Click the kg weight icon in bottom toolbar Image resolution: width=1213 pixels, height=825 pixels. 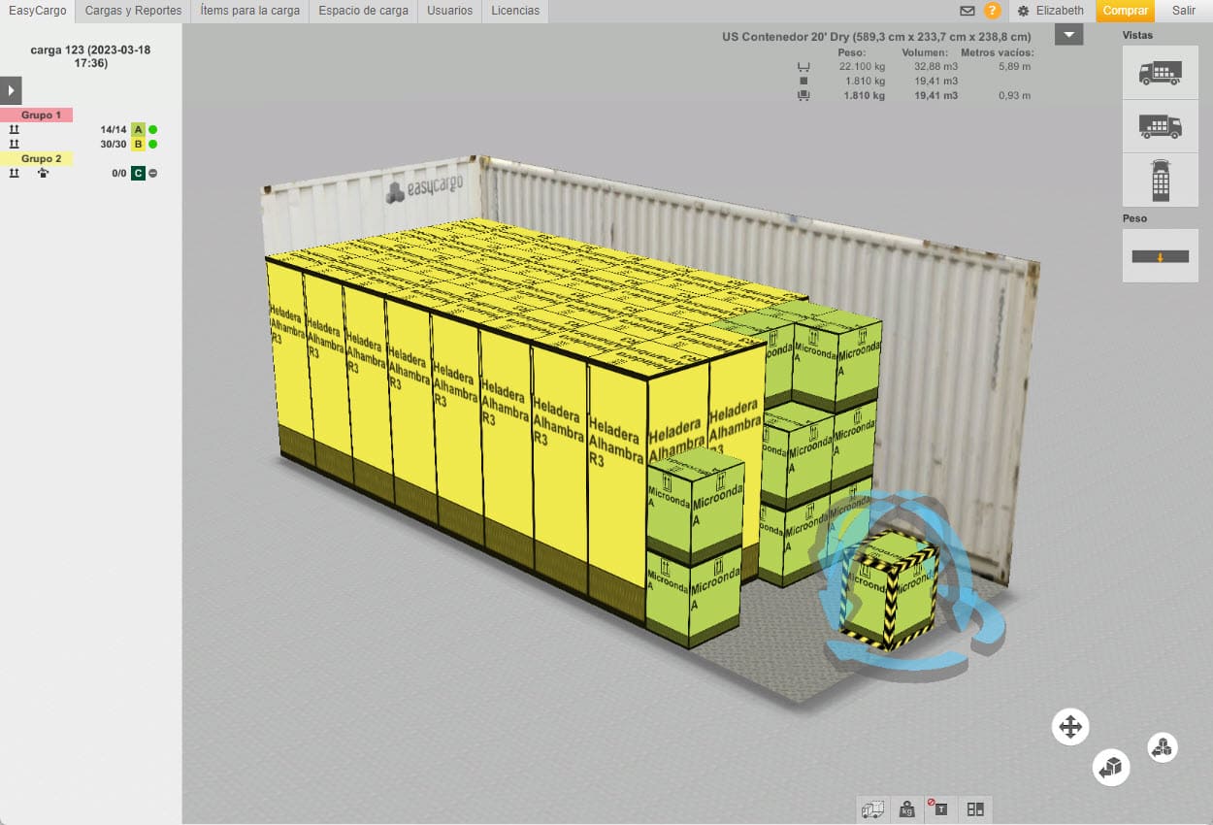906,808
